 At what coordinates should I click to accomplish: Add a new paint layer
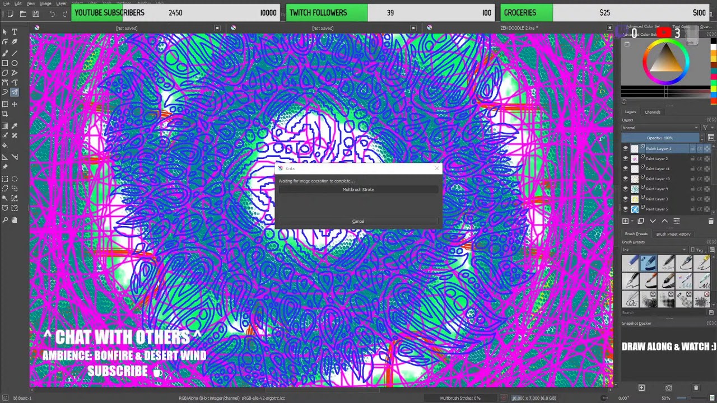(626, 221)
